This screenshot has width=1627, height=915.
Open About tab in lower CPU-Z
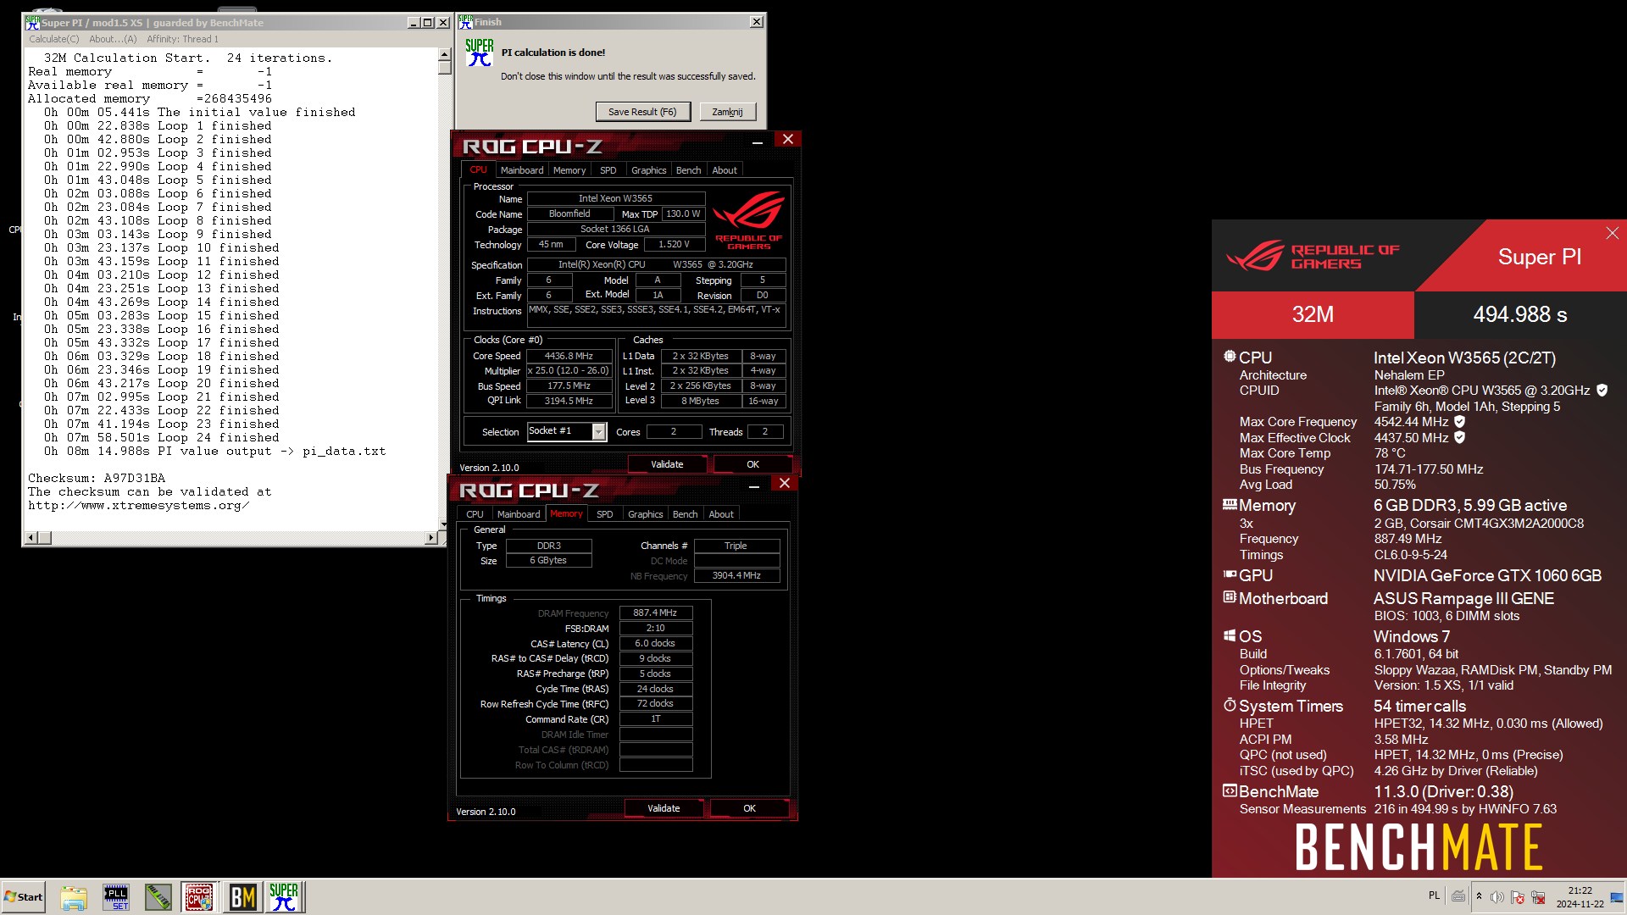[x=721, y=514]
